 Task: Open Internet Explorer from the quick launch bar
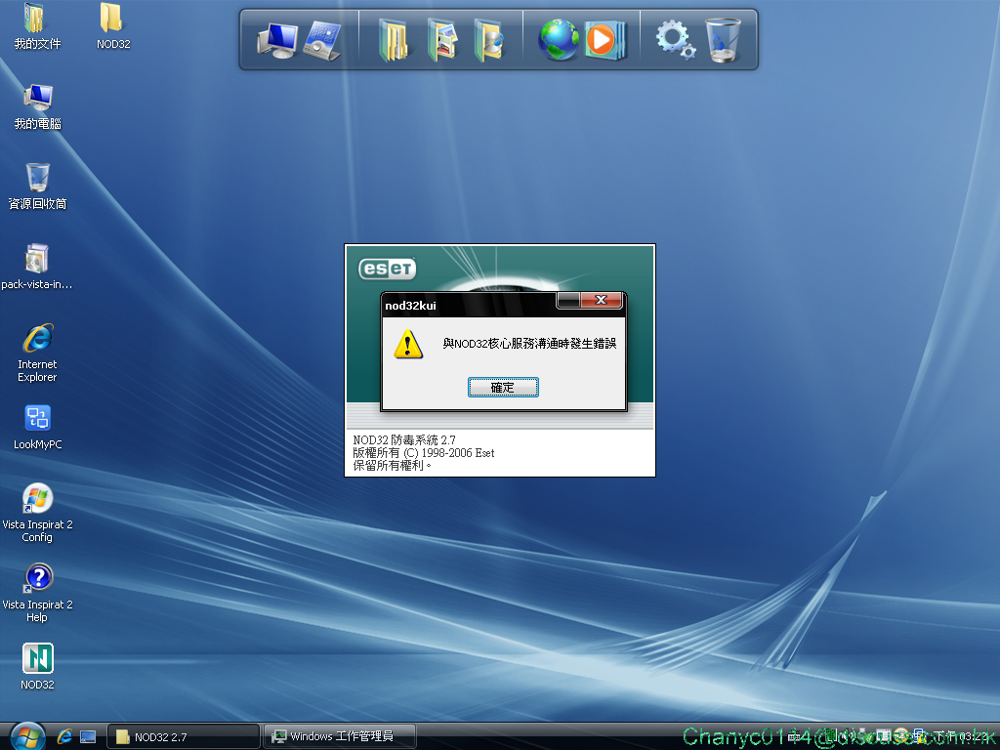[63, 736]
